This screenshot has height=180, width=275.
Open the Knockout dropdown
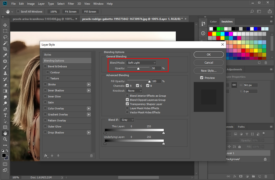tap(134, 91)
